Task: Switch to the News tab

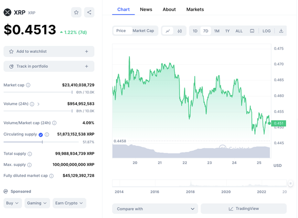Action: point(146,10)
